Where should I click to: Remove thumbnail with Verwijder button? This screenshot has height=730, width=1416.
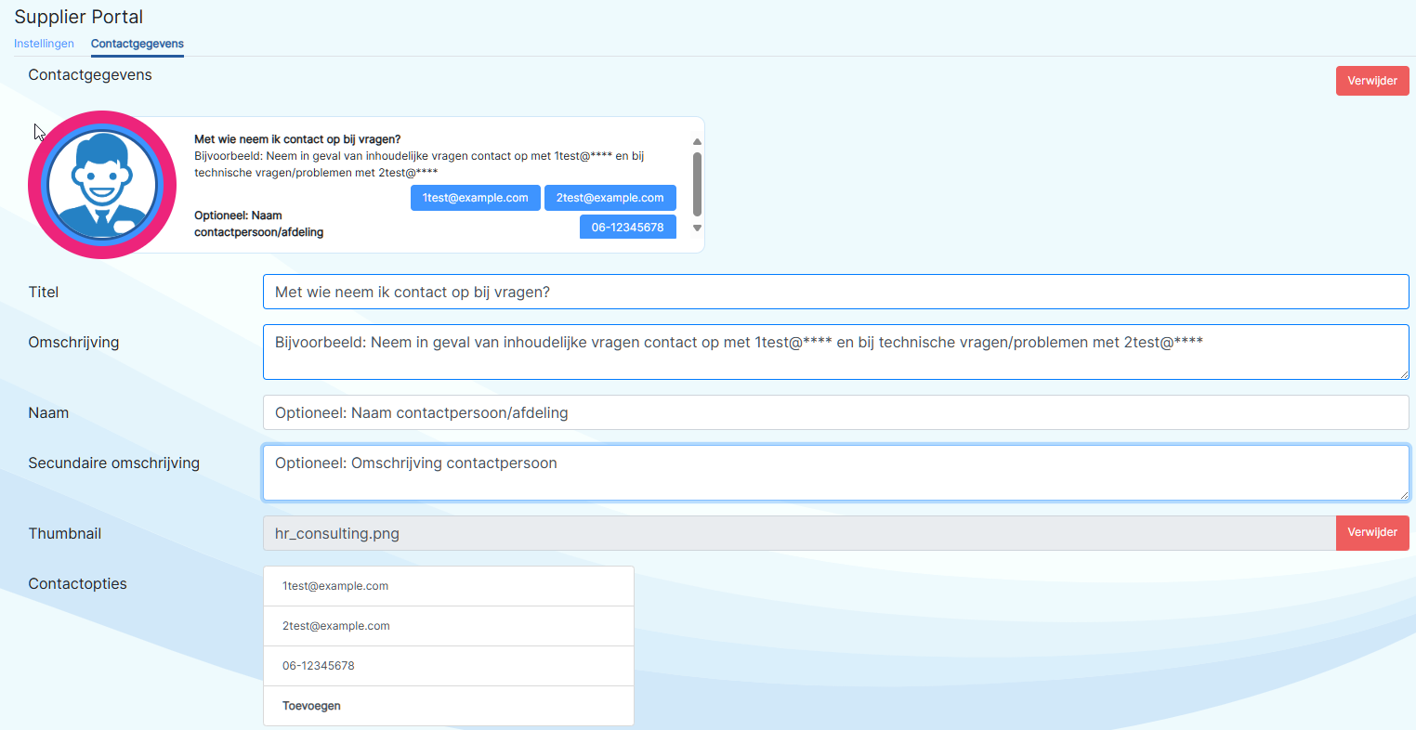click(x=1371, y=533)
